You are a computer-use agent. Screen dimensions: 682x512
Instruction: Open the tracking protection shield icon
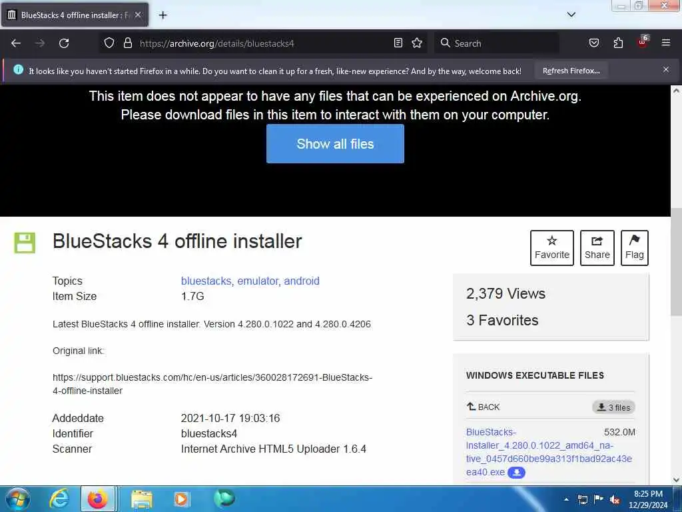(109, 43)
